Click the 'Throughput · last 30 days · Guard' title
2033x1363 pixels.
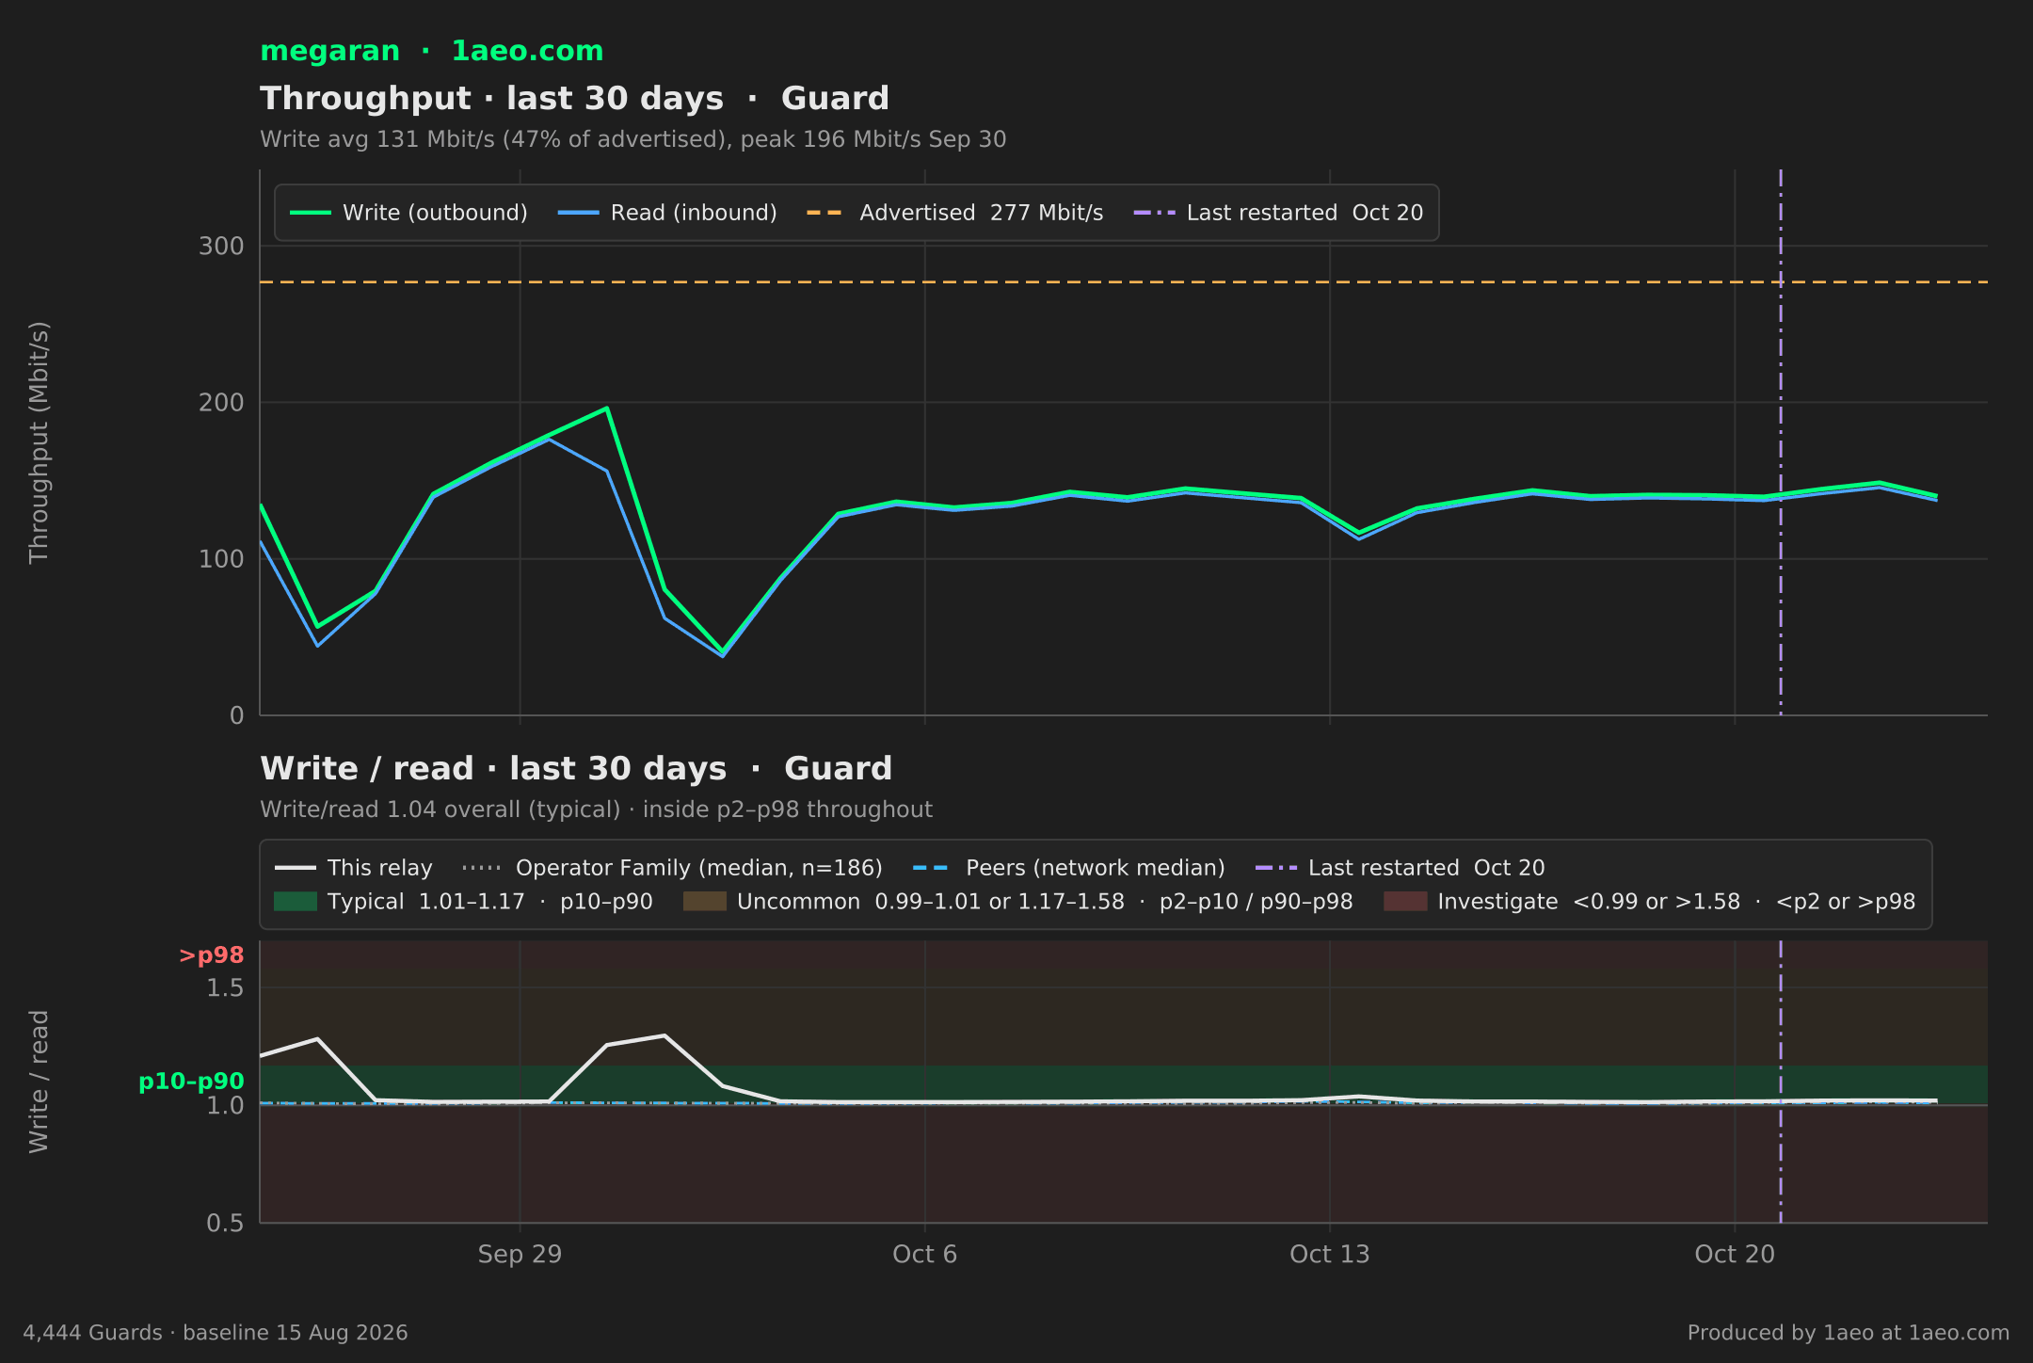574,99
